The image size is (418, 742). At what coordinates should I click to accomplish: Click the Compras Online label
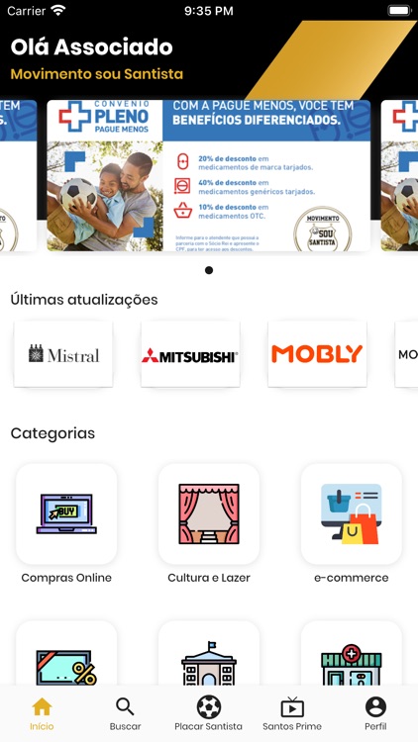click(66, 578)
